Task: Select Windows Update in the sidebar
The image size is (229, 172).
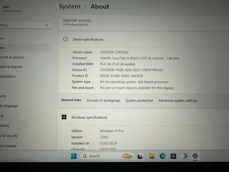Action: [25, 146]
